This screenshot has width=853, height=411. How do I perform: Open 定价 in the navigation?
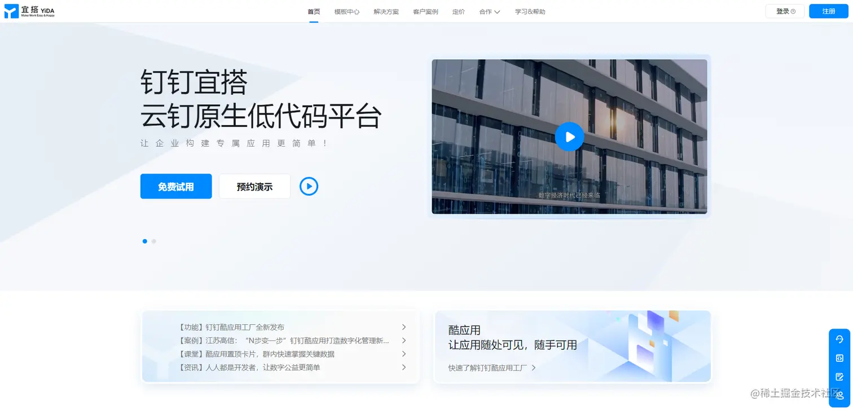[x=459, y=12]
